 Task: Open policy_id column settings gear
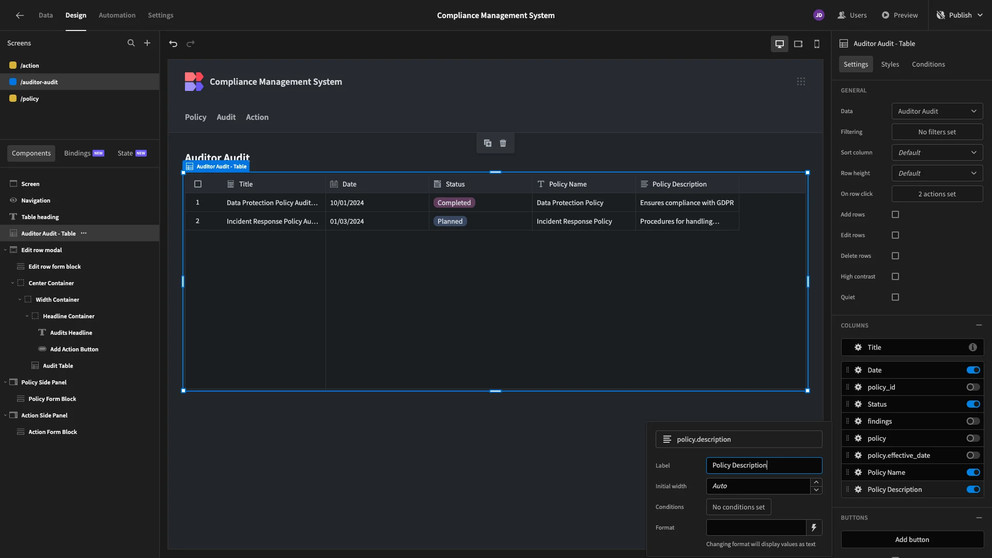click(x=858, y=387)
